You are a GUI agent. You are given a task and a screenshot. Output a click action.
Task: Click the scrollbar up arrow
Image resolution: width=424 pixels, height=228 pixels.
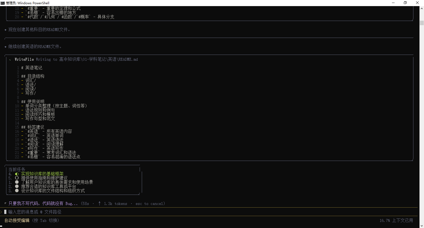(x=422, y=8)
